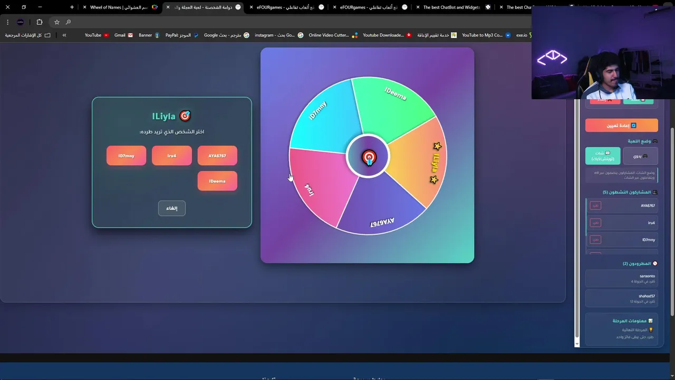Click the target pointer at the wheel center
675x380 pixels.
pyautogui.click(x=369, y=157)
